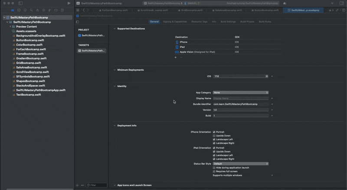Screen dimensions: 347x190
Task: Click the targets Filter field
Action: click(97, 185)
